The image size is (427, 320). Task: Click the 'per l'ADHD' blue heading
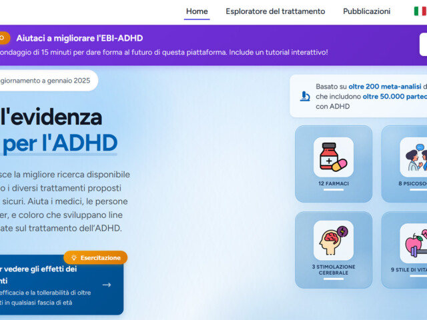pyautogui.click(x=60, y=143)
